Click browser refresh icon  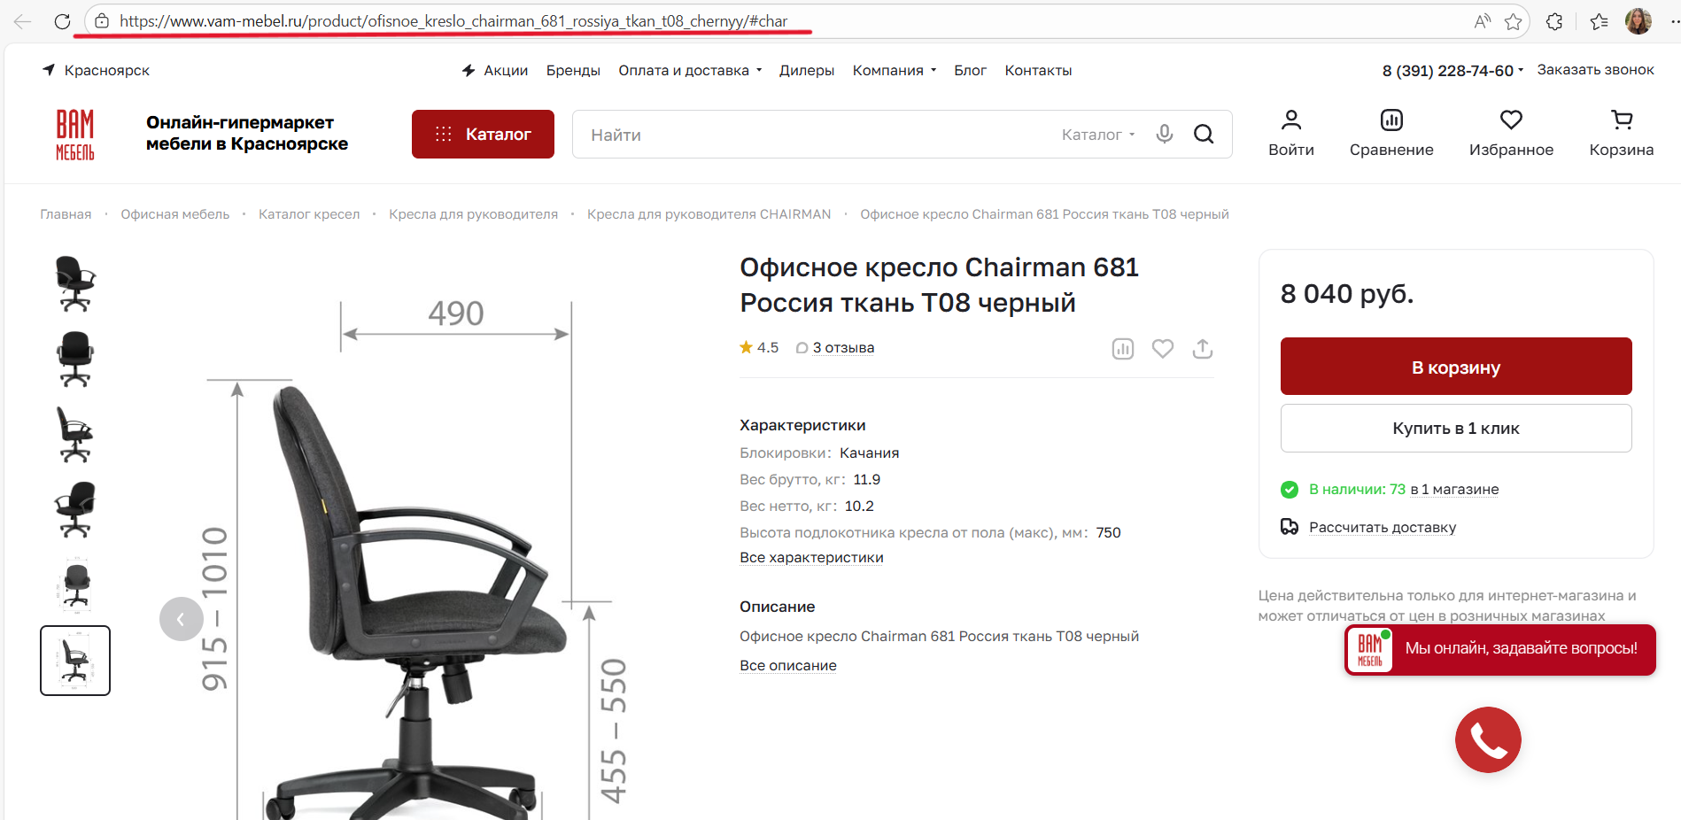pos(62,21)
